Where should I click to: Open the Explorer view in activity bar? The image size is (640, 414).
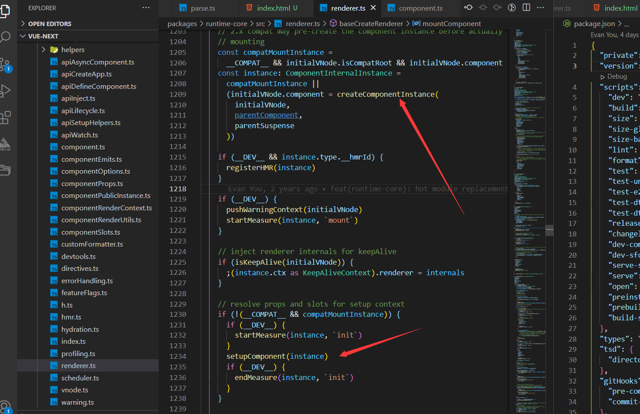click(5, 11)
